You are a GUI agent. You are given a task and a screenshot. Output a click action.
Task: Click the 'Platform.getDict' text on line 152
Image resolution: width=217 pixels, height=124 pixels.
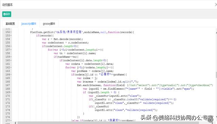pyautogui.click(x=42, y=32)
